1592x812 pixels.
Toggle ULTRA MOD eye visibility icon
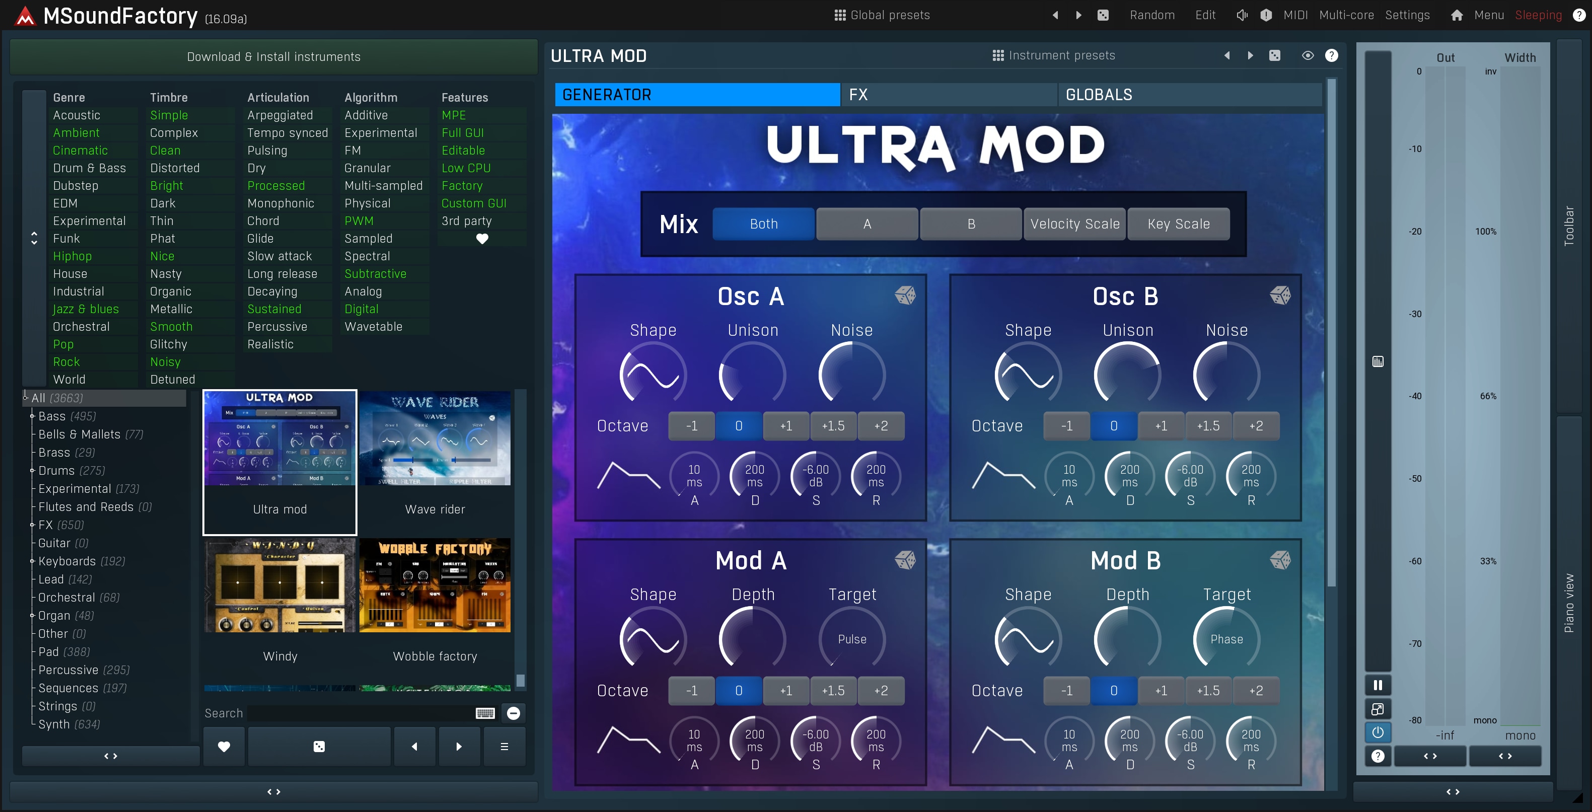[x=1308, y=55]
